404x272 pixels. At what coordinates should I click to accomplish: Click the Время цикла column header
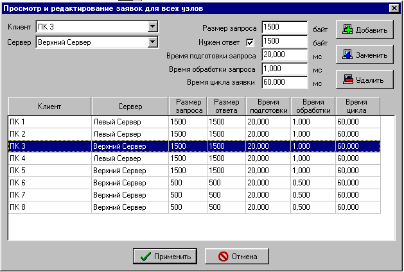click(357, 105)
